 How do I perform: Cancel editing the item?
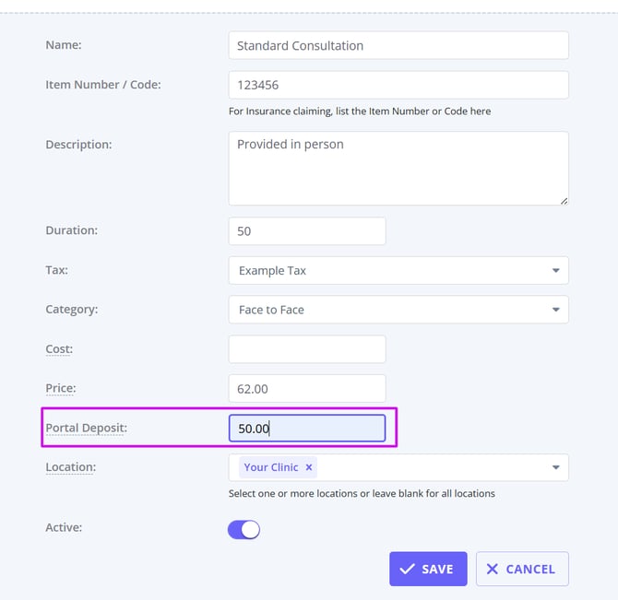pos(522,569)
